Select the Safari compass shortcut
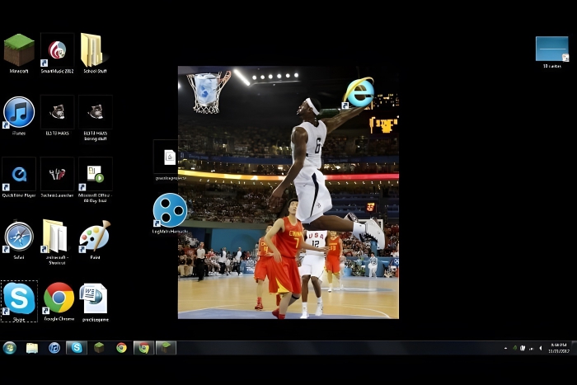This screenshot has height=385, width=577. (19, 237)
